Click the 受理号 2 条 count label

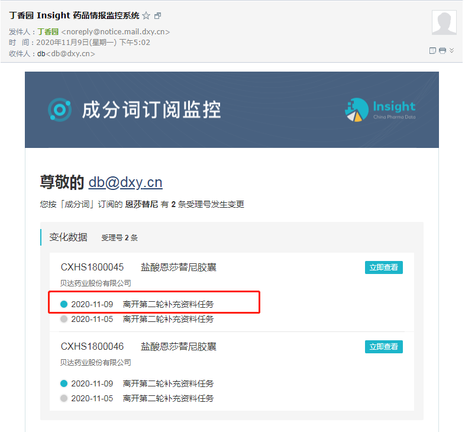120,238
